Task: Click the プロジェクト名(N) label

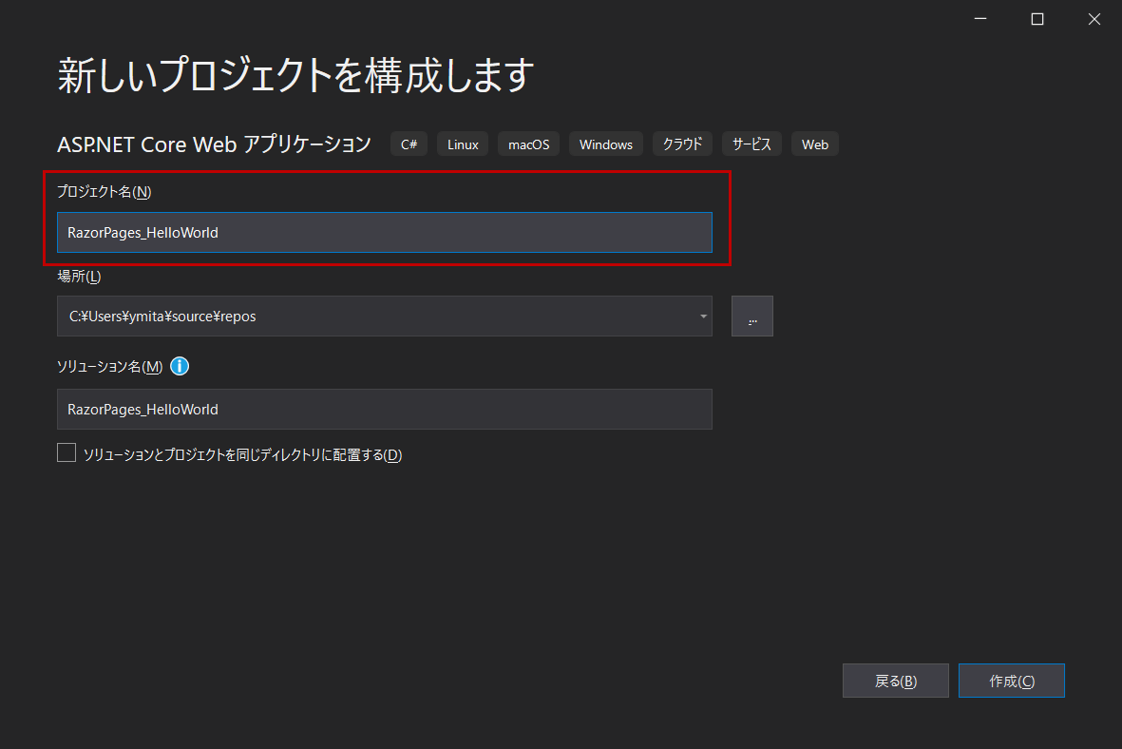Action: click(105, 191)
